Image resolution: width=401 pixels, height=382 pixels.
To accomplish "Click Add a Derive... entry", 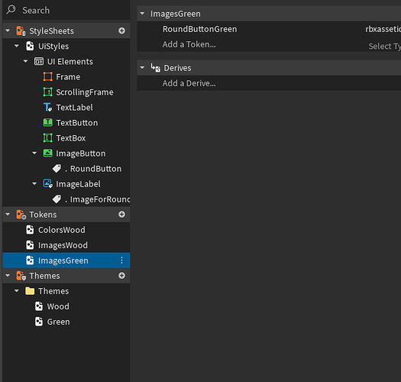I will 189,83.
